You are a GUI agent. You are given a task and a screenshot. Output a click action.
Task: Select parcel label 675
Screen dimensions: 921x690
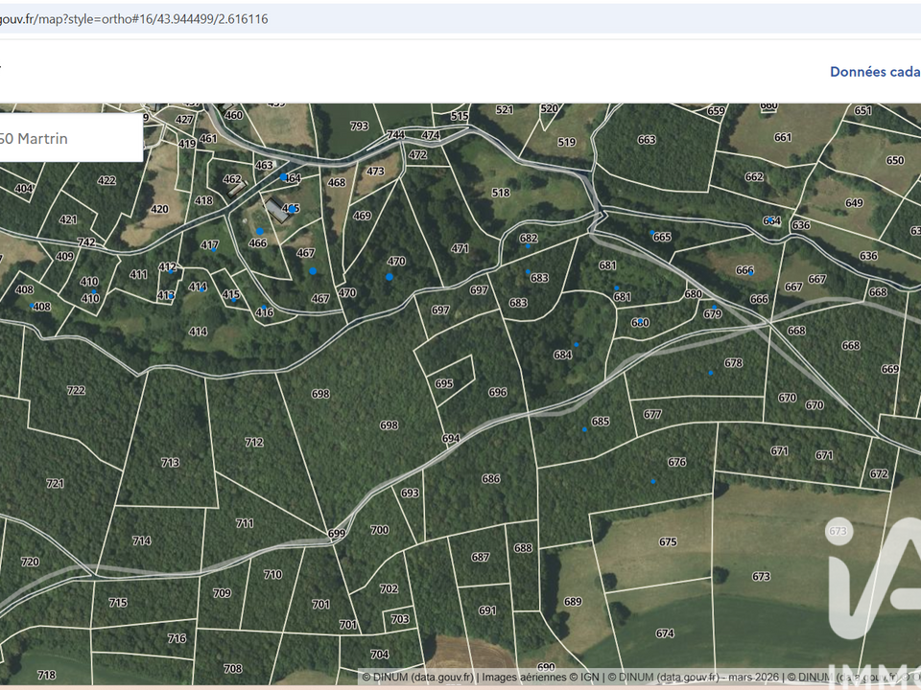tap(668, 541)
